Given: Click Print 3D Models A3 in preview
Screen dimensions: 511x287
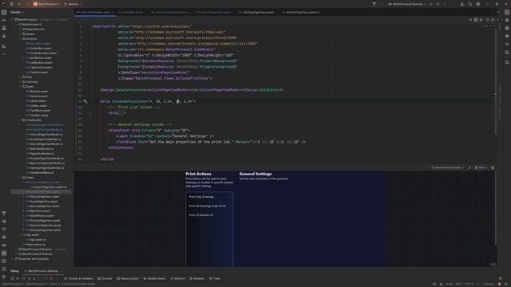Looking at the screenshot, I should click(x=201, y=215).
